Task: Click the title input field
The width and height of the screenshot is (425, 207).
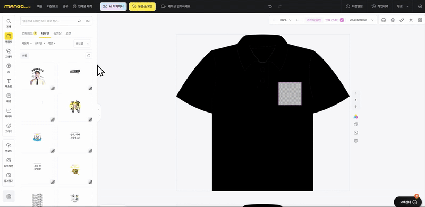Action: click(x=179, y=6)
